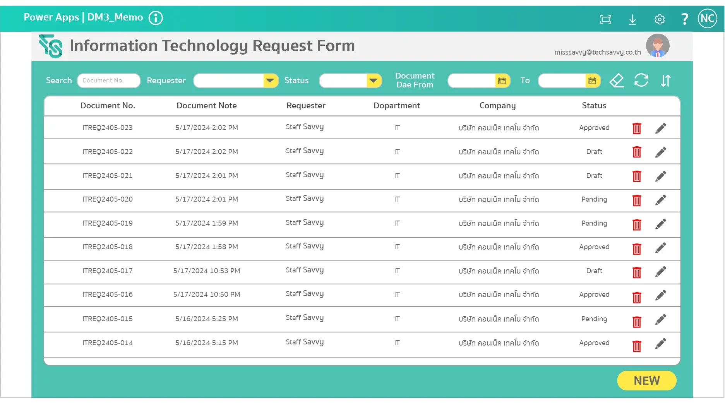Create a request with the NEW button

click(x=646, y=380)
